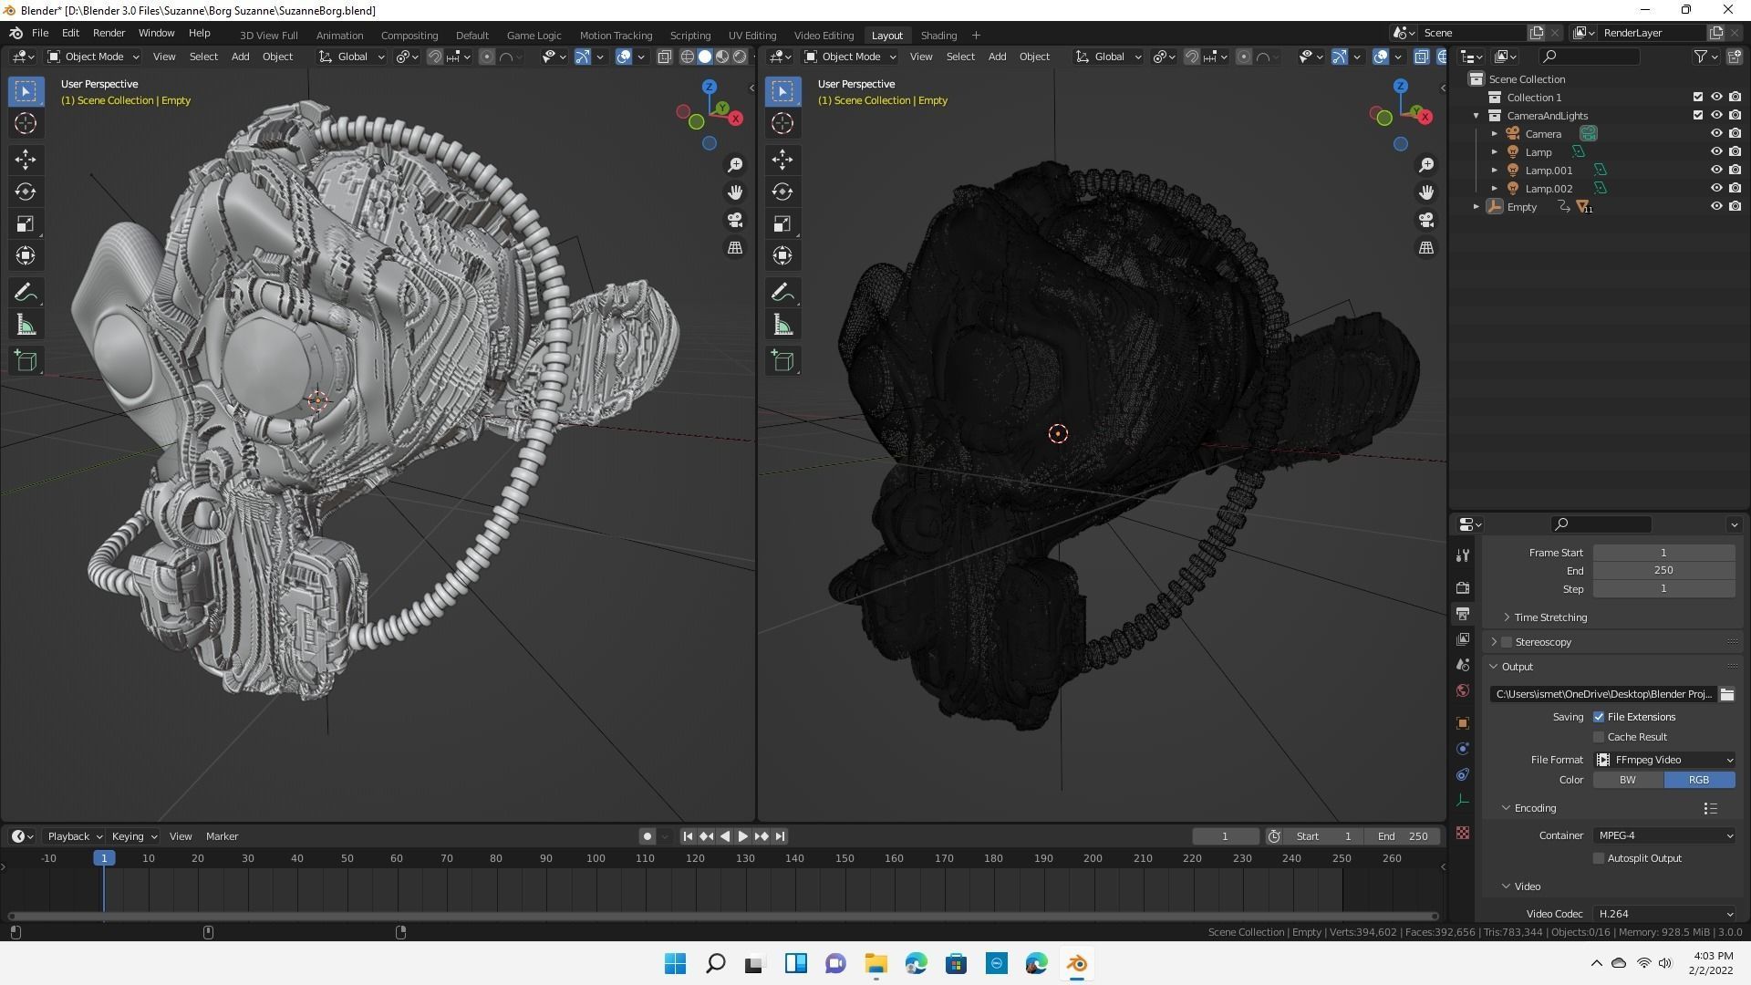Screen dimensions: 1751x985
Task: Open the Window menu
Action: coord(156,34)
